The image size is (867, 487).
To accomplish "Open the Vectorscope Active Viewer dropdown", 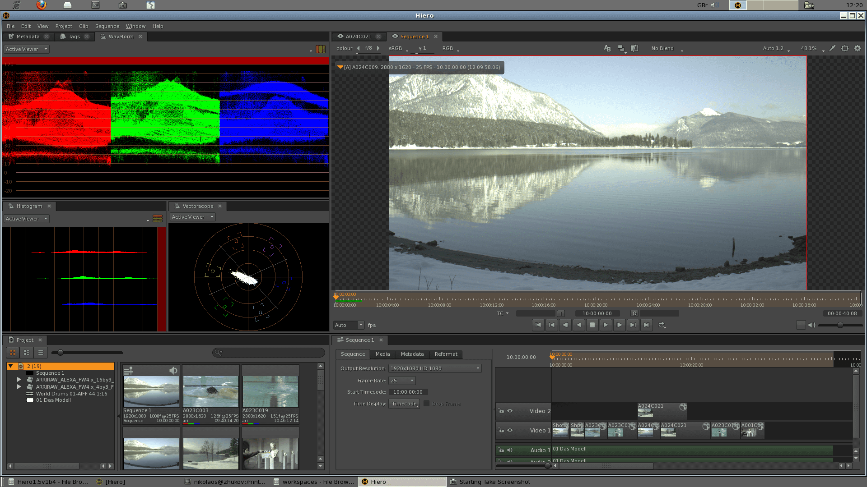I will 192,217.
